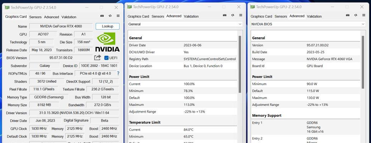The width and height of the screenshot is (371, 143).
Task: Click the Die Size field 156 mm²
Action: click(83, 42)
